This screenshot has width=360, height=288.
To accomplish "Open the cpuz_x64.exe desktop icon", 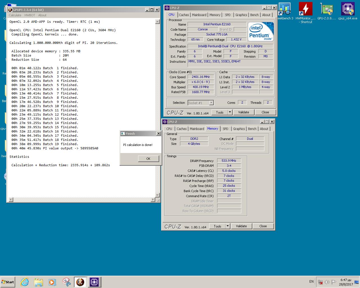I will (x=348, y=11).
